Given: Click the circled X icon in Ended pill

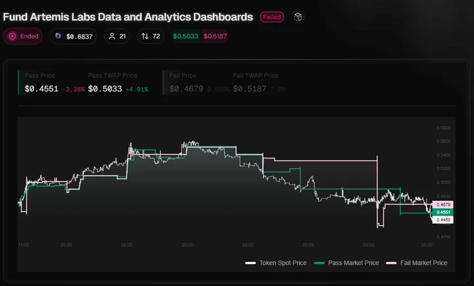Looking at the screenshot, I should [13, 36].
